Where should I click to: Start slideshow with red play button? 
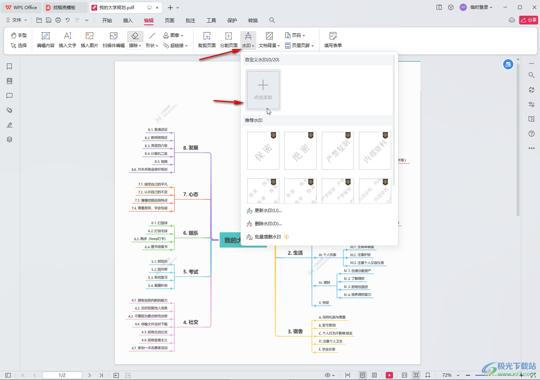pos(389,375)
